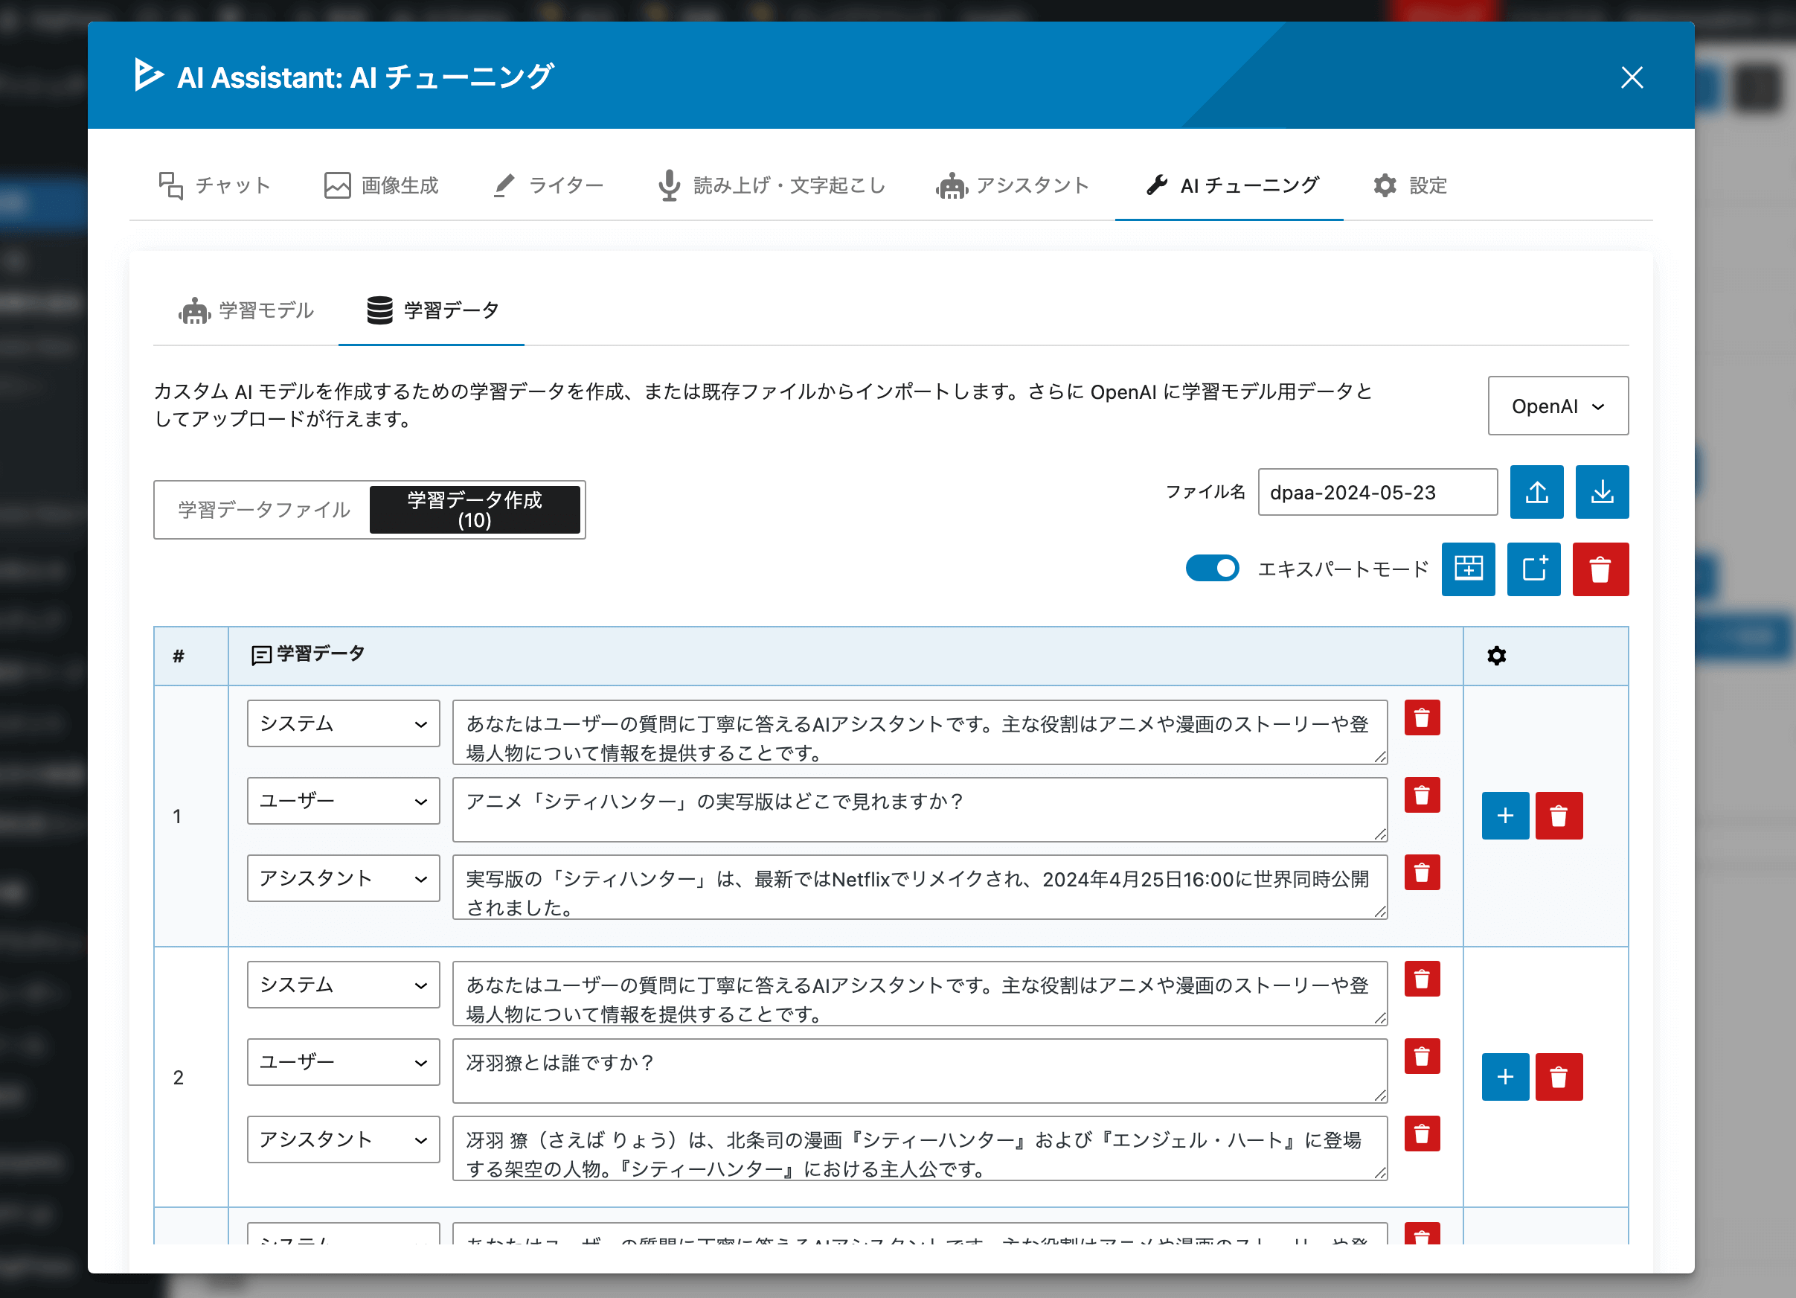Toggle エキスパートモード switch off
Viewport: 1796px width, 1298px height.
click(x=1211, y=569)
